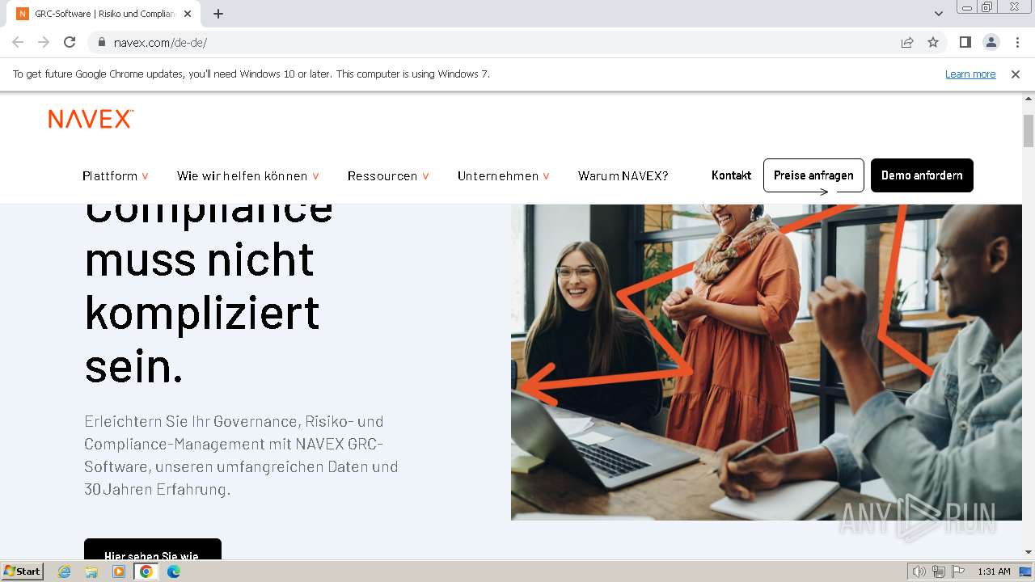Click the scrollbar down arrow

[x=1029, y=552]
